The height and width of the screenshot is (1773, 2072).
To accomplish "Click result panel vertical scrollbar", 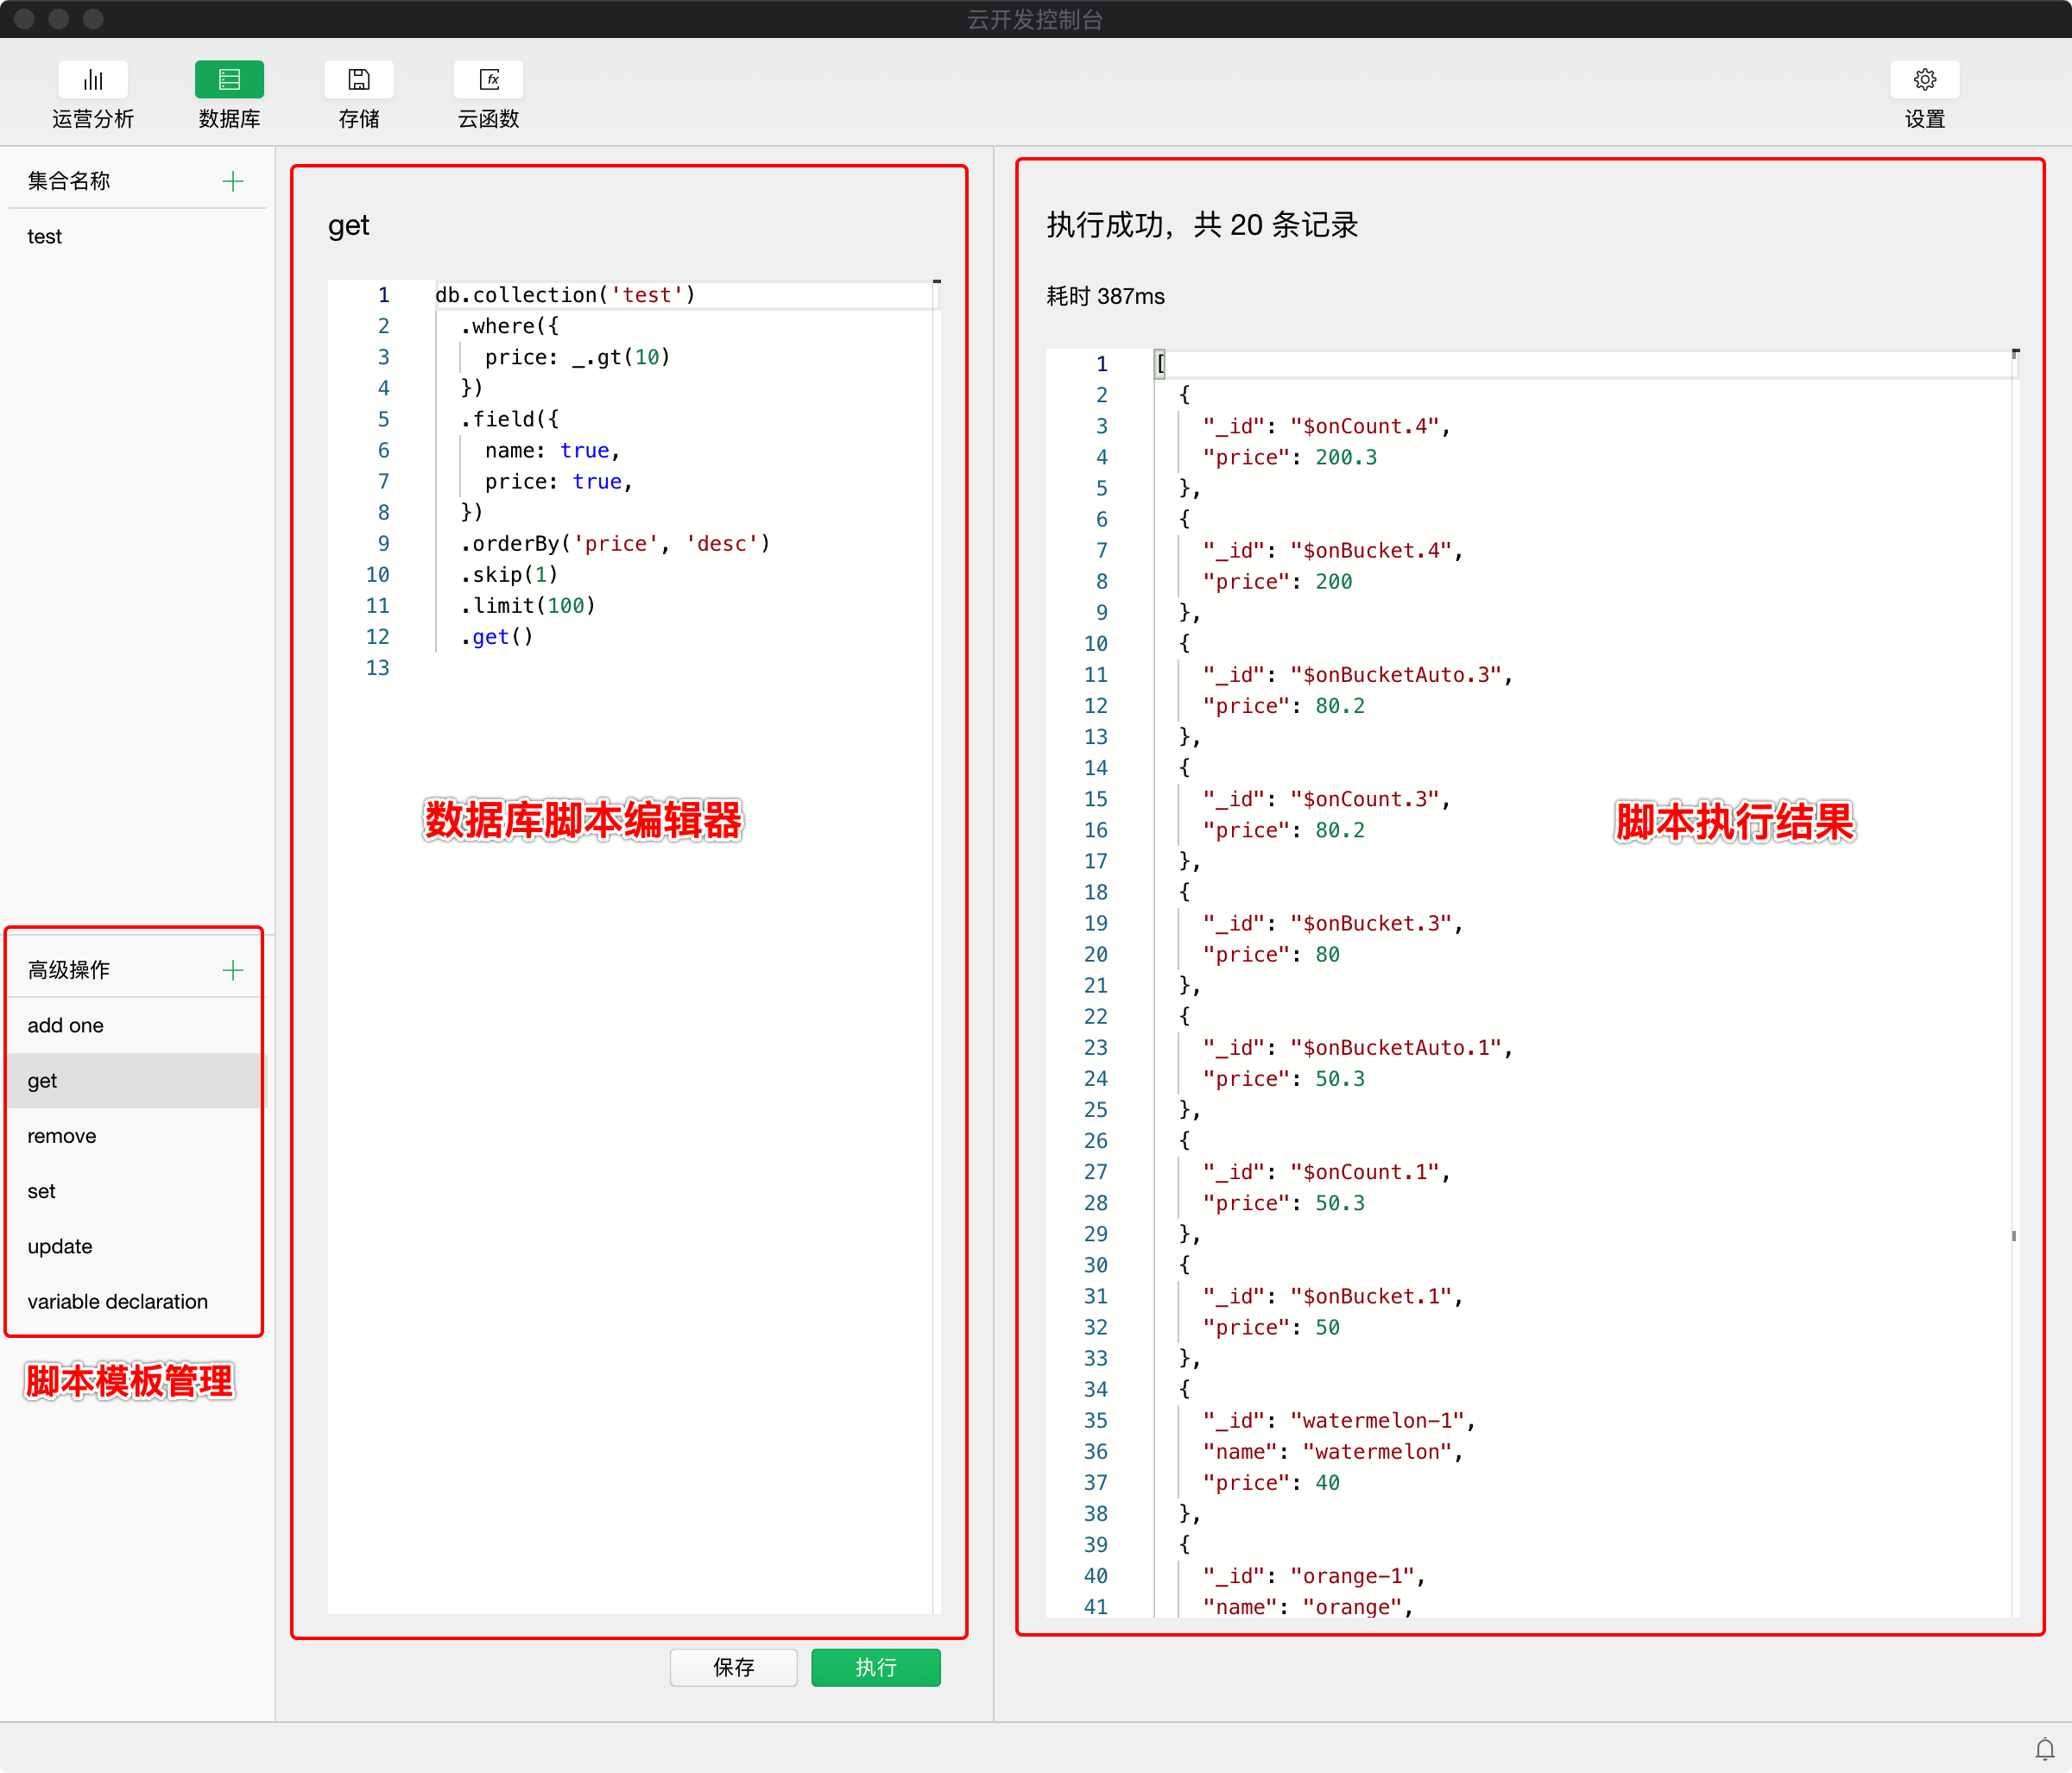I will coord(2013,1236).
